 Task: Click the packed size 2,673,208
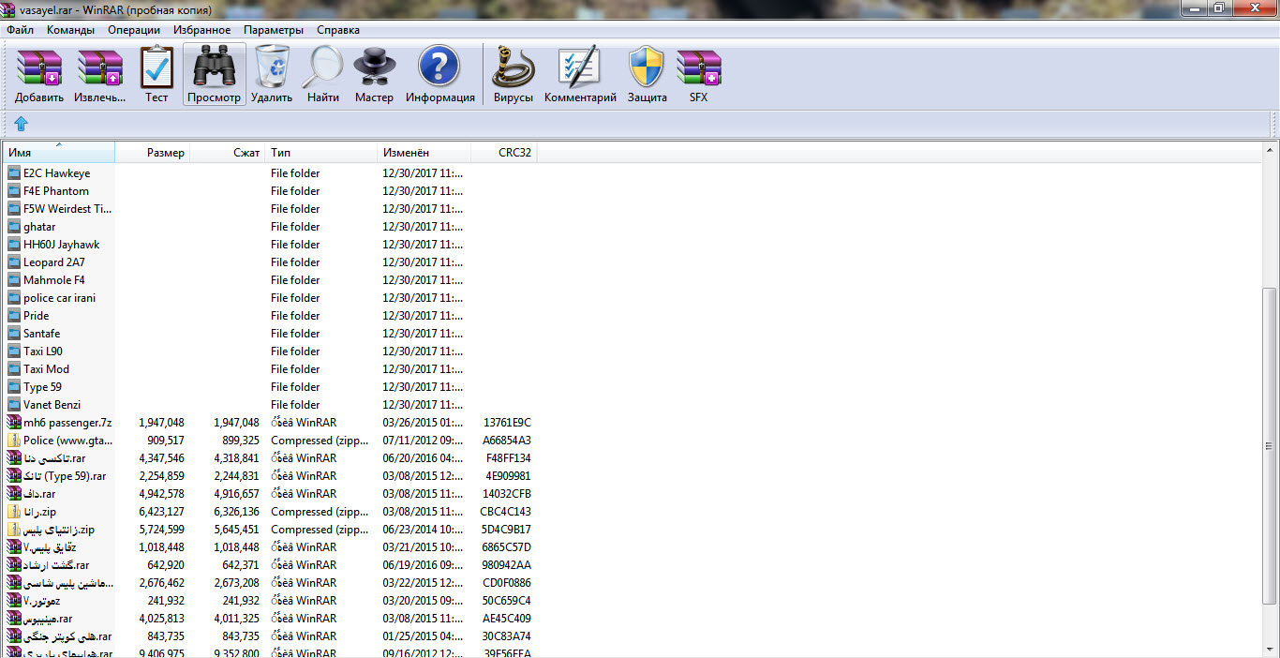coord(237,583)
